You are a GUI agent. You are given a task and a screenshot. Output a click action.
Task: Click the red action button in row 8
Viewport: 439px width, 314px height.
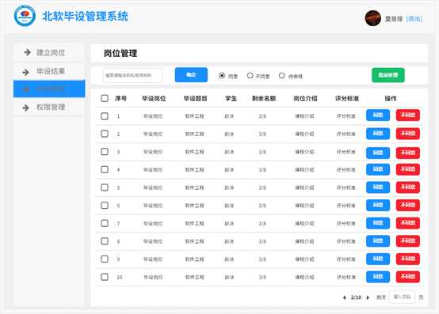point(407,240)
